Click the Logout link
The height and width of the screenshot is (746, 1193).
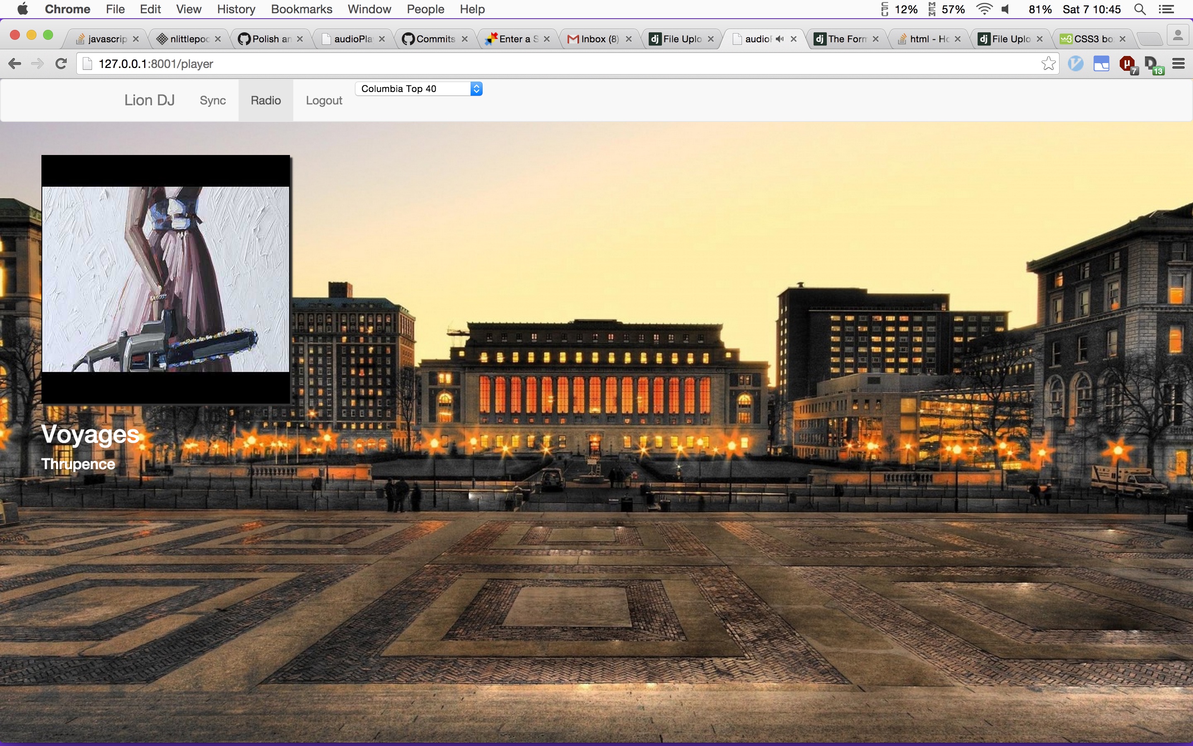(324, 100)
